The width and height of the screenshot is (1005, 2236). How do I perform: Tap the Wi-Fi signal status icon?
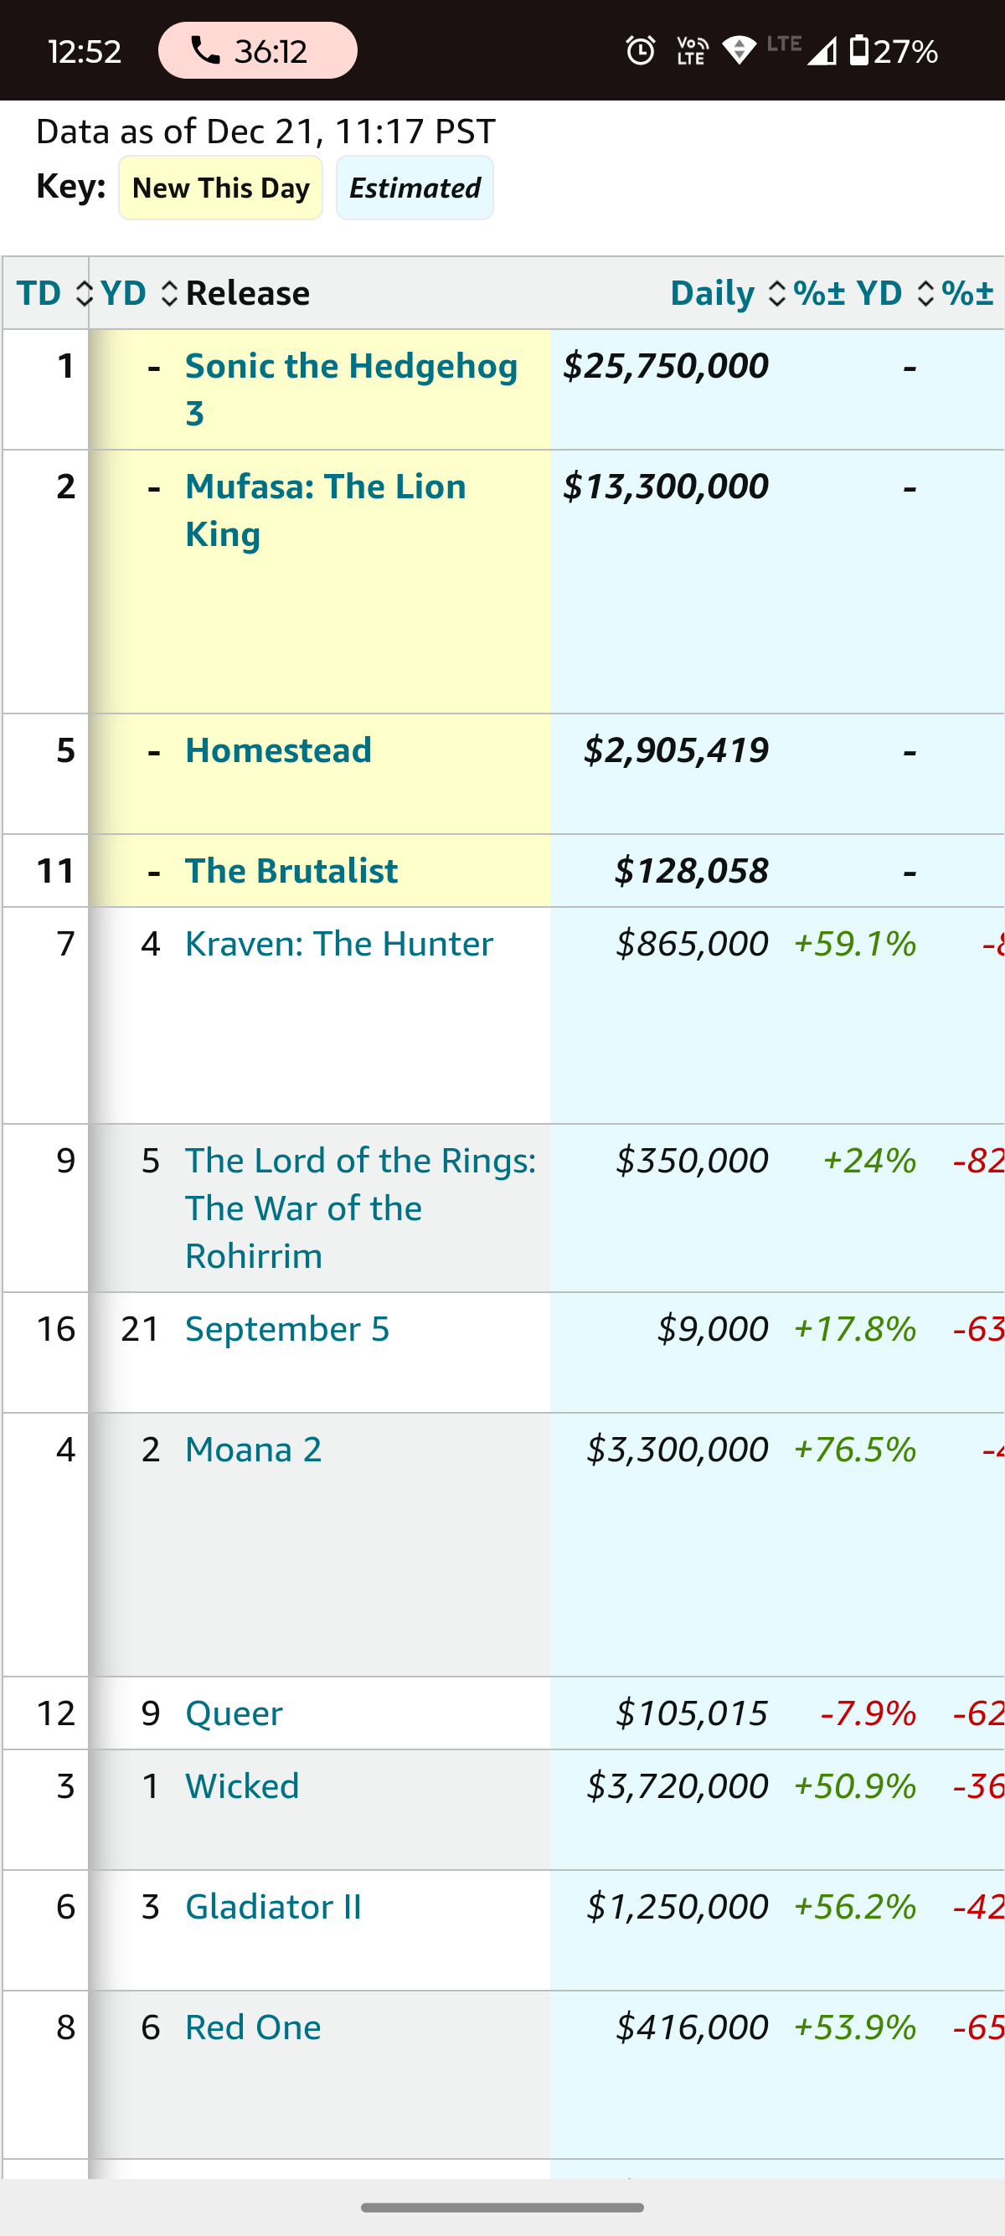(x=739, y=50)
